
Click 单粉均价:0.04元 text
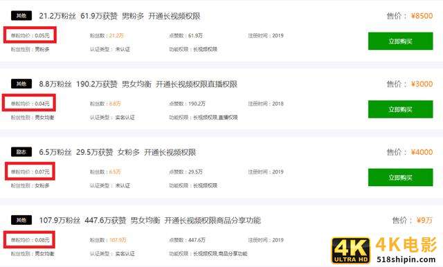30,104
